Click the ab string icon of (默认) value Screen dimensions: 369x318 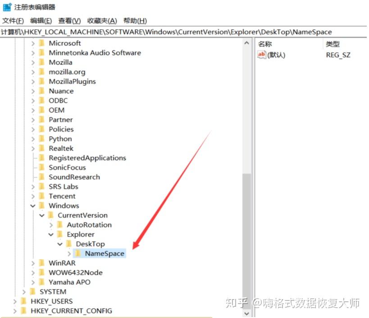261,55
